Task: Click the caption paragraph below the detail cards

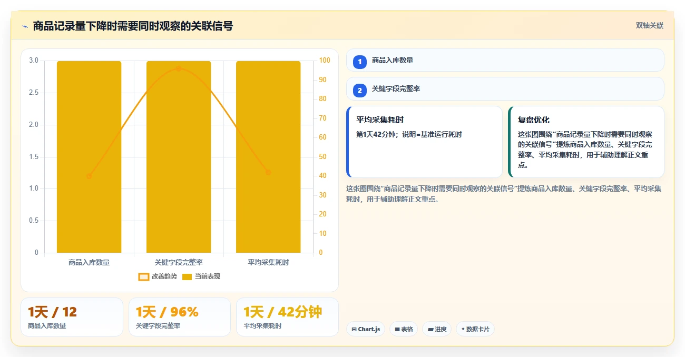Action: click(505, 194)
